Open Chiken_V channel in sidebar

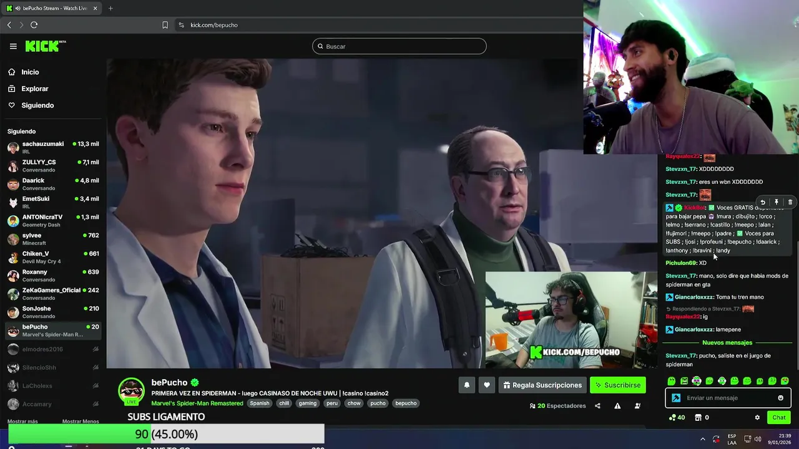[52, 257]
